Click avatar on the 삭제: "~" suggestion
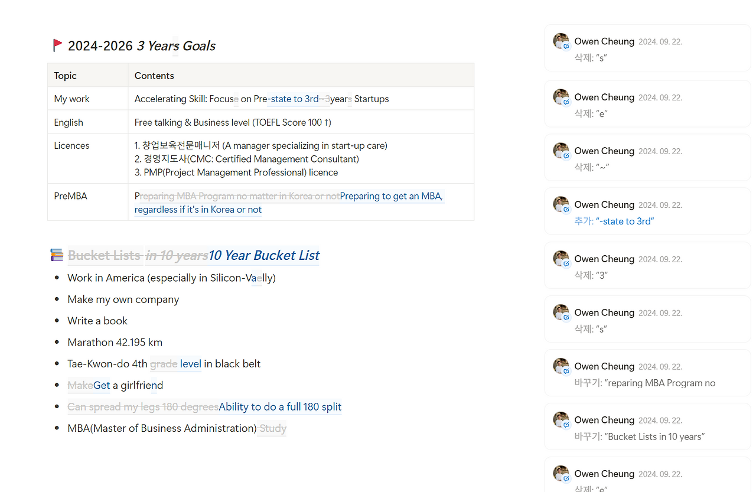756x492 pixels. 561,151
